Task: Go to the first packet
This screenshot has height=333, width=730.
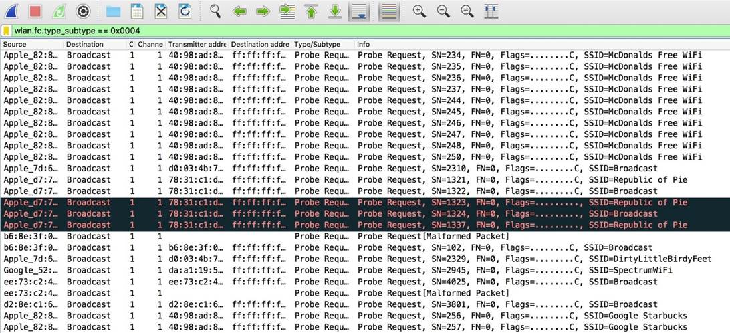Action: [x=311, y=11]
